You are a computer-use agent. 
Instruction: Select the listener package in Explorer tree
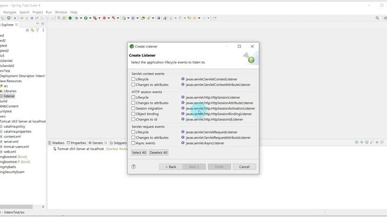[x=9, y=96]
